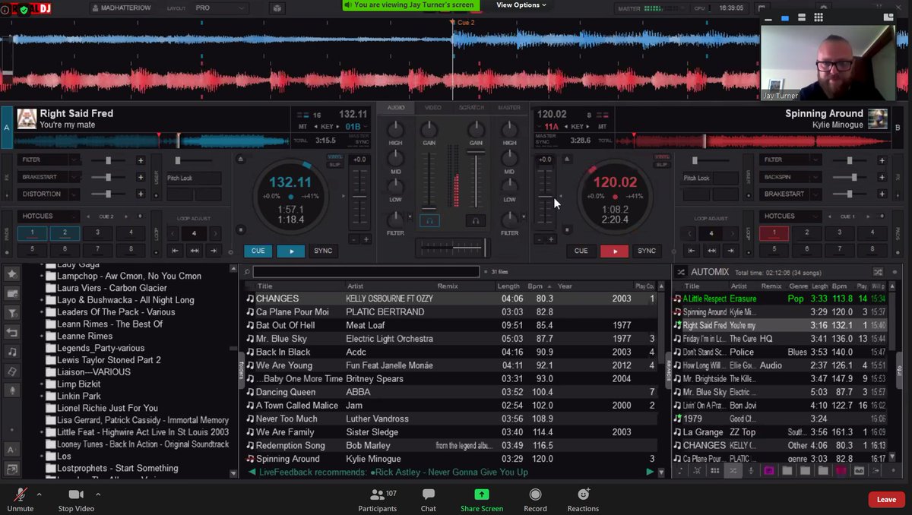Viewport: 912px width, 515px height.
Task: Click the browser search field
Action: pos(366,271)
